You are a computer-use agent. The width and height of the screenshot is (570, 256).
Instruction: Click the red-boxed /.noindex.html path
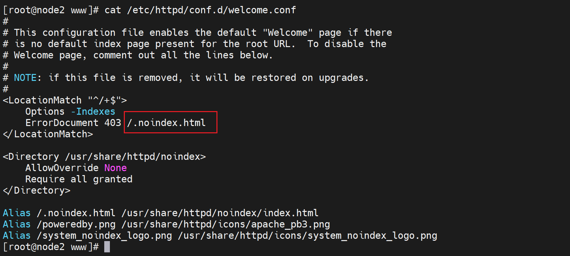coord(166,123)
